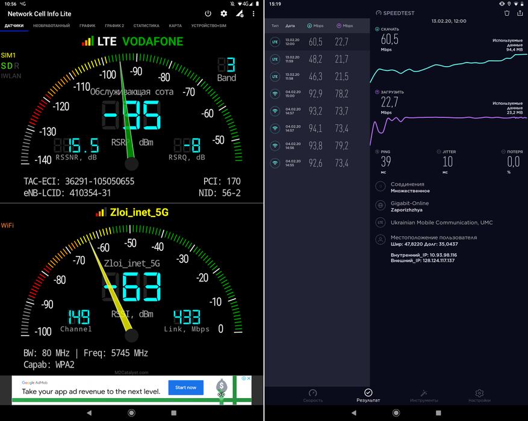Open the three-dot overflow menu
The height and width of the screenshot is (421, 528).
tap(253, 14)
